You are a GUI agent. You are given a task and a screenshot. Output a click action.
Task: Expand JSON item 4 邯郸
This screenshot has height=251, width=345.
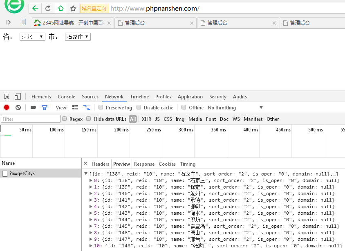point(91,207)
